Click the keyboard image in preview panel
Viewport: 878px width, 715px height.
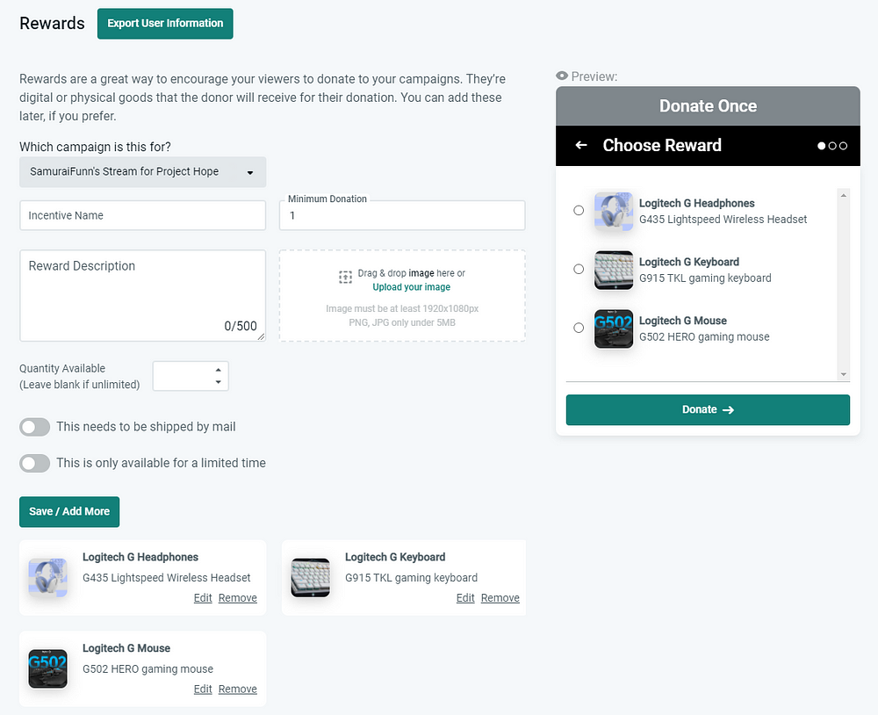[x=614, y=270]
